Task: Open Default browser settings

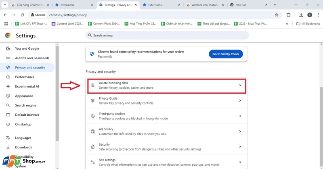Action: coord(27,115)
